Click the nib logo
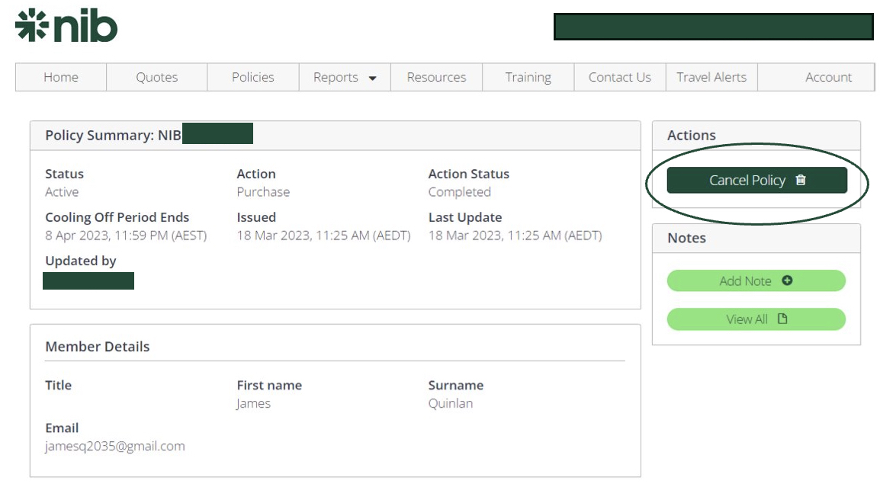Image resolution: width=880 pixels, height=503 pixels. point(66,25)
